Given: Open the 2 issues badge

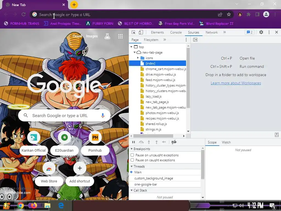Looking at the screenshot, I should tap(249, 32).
